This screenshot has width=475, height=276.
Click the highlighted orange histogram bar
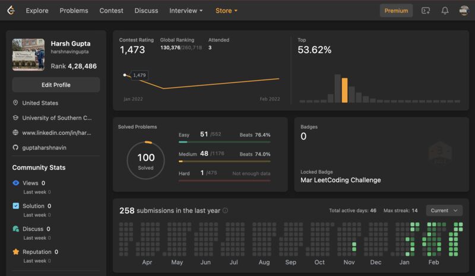[345, 90]
